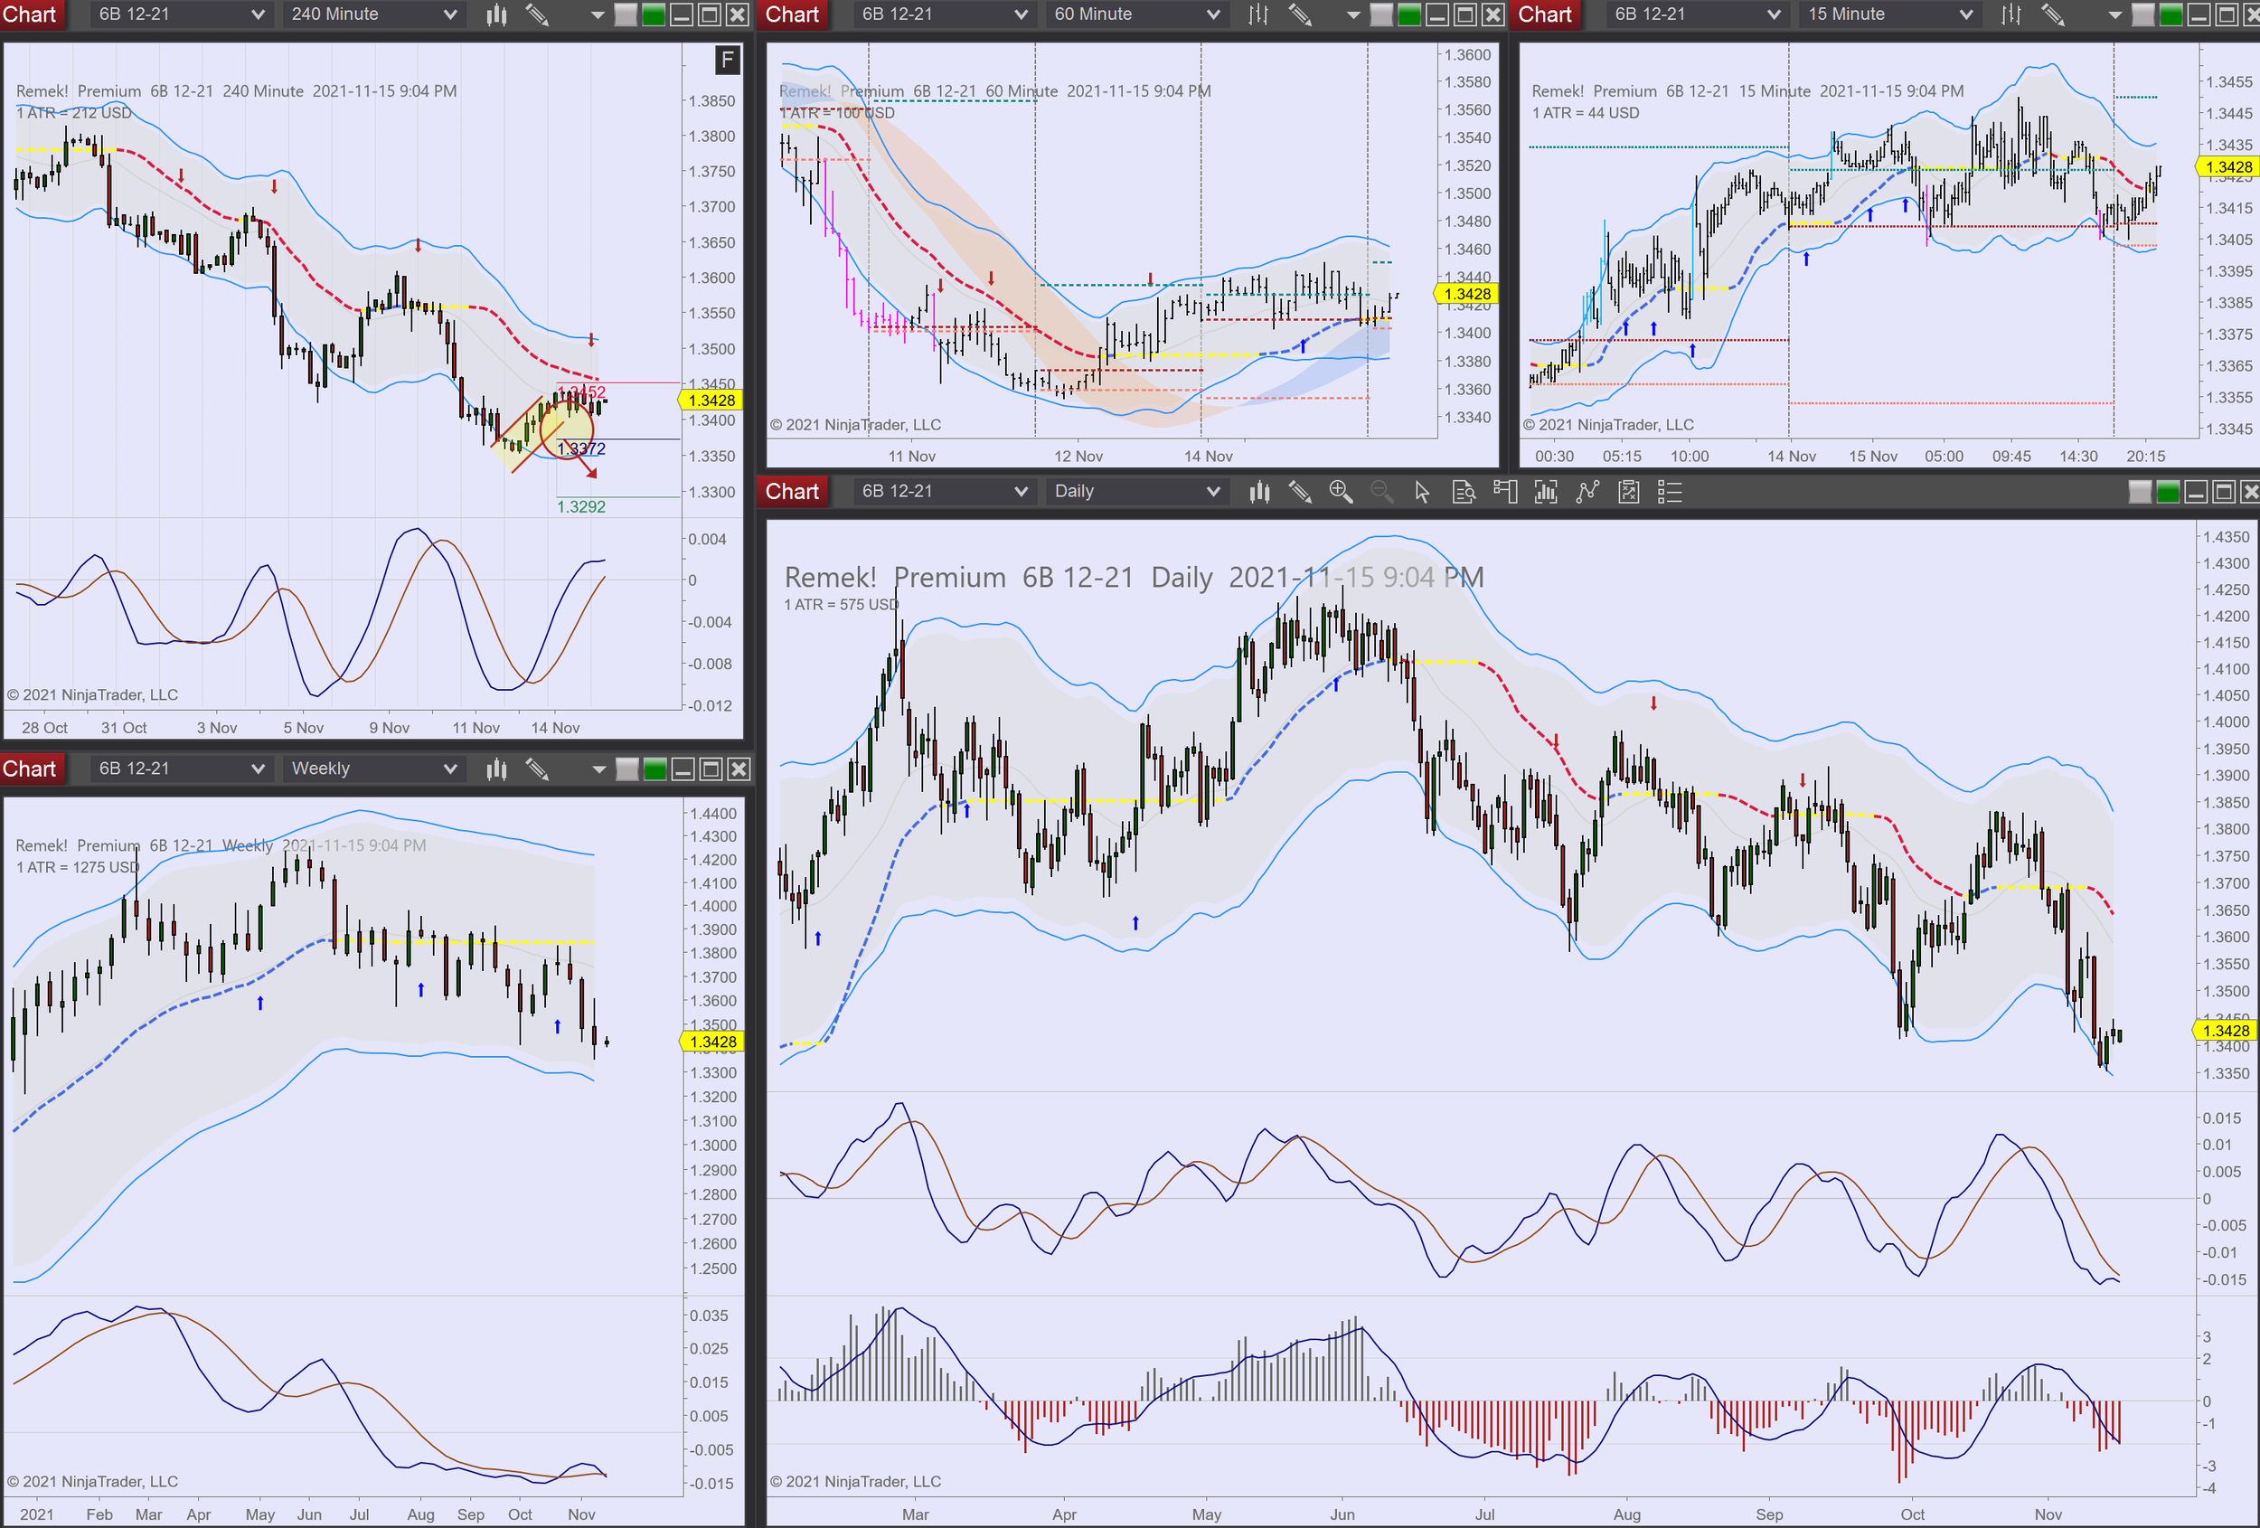Open the 60 Minute interval dropdown
Screen dimensions: 2260x1528
(x=1137, y=14)
